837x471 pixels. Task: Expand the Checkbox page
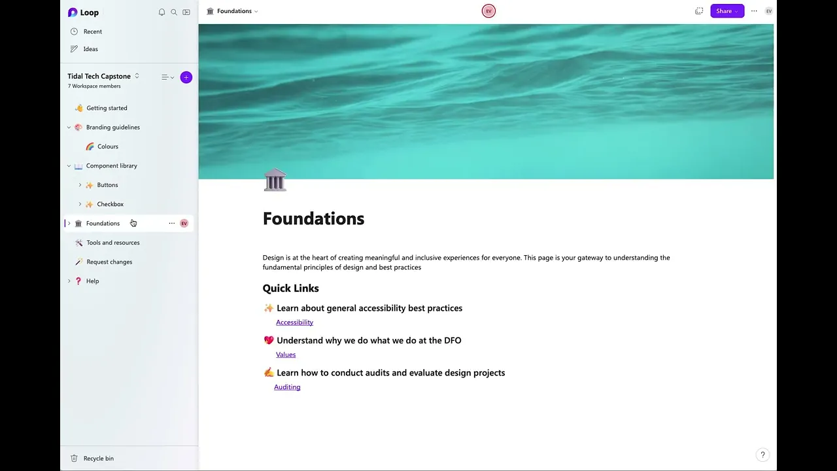tap(80, 204)
